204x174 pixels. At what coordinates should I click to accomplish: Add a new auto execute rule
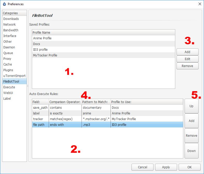coord(192,121)
